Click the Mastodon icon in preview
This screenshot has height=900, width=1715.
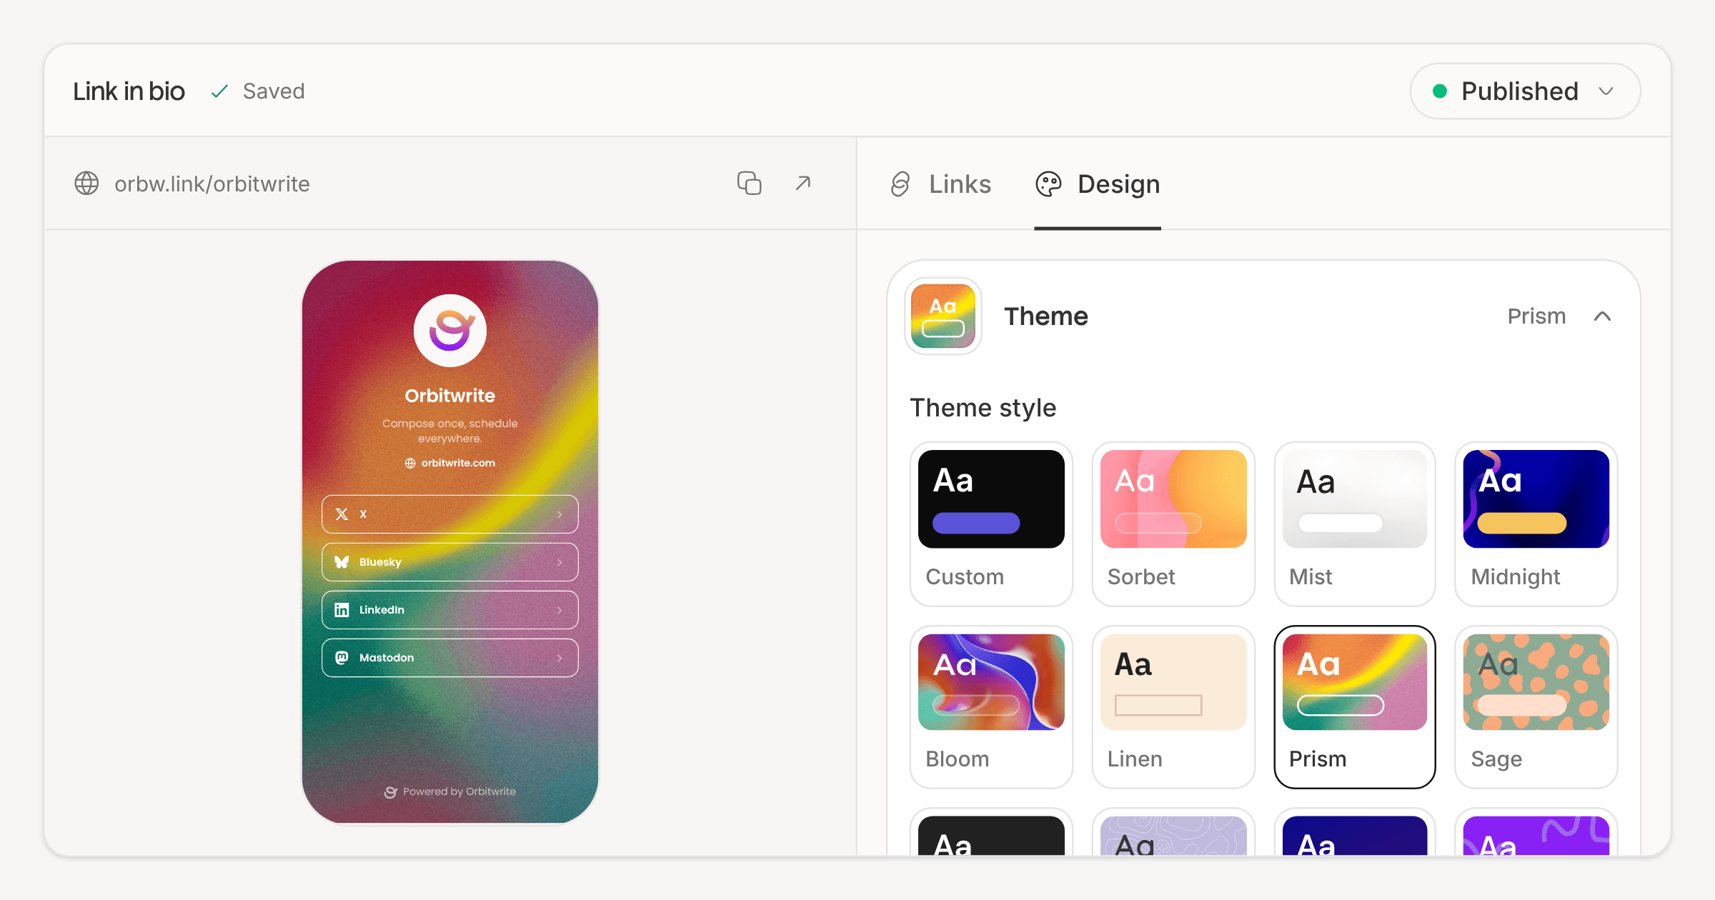click(342, 658)
